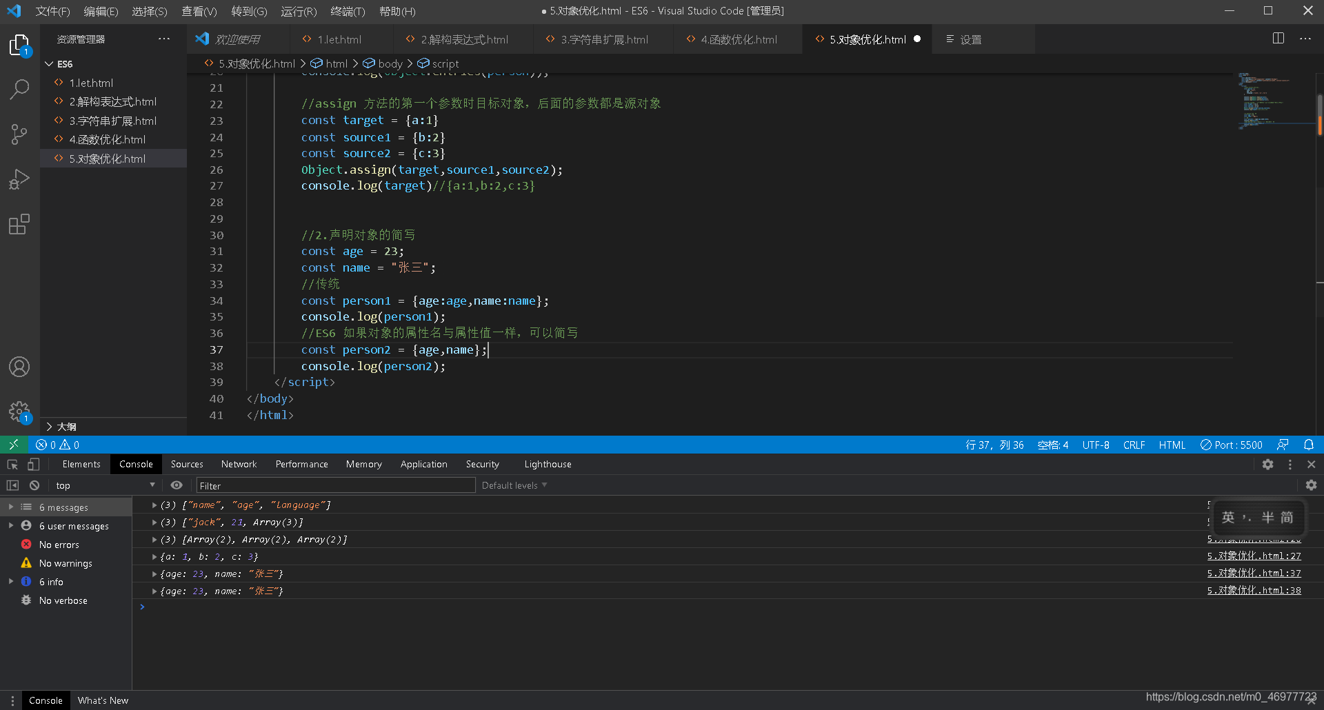Select the script breadcrumb item
Viewport: 1324px width, 710px height.
(439, 63)
